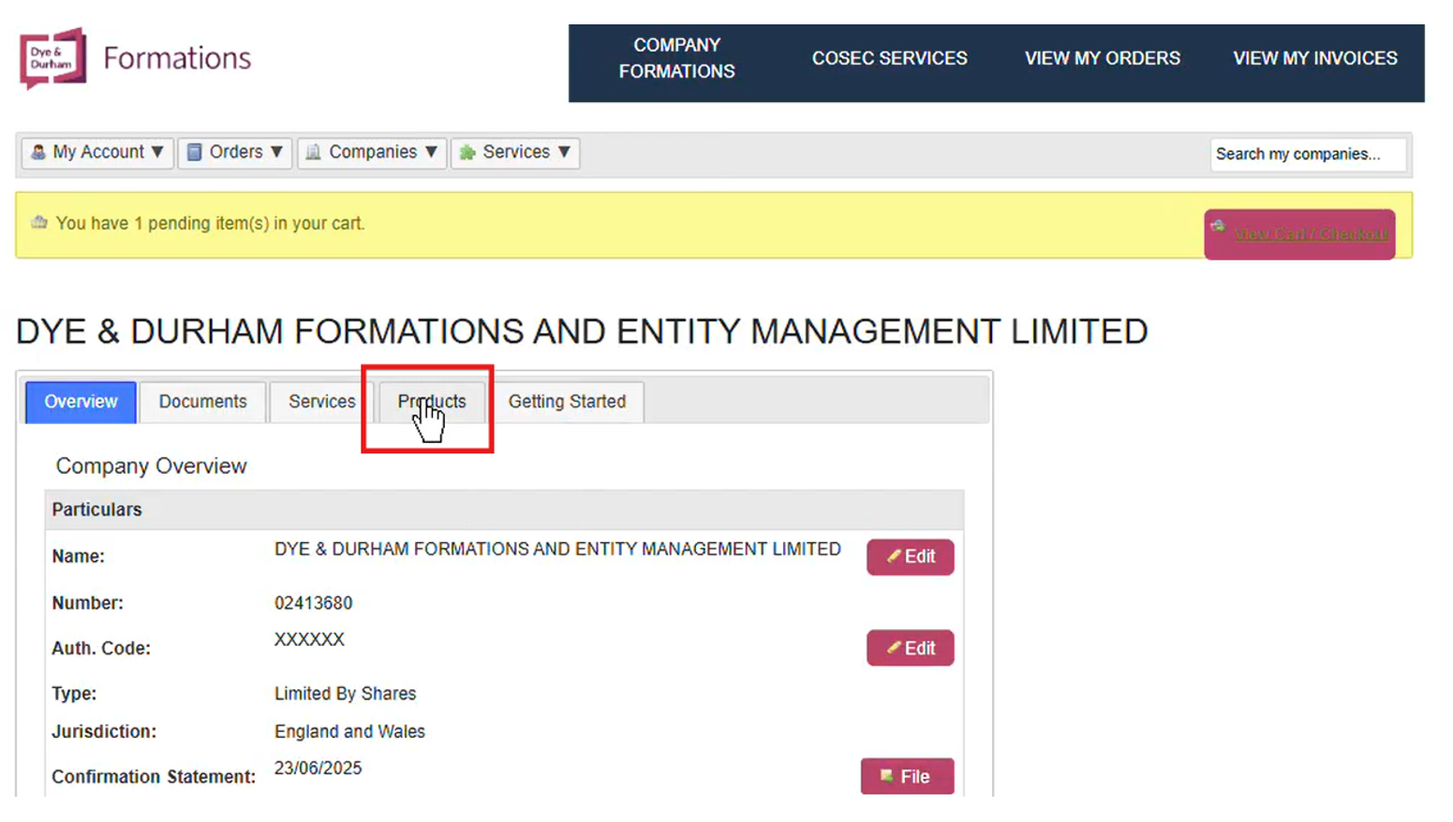Click the flag icon on File button
Image resolution: width=1453 pixels, height=822 pixels.
[886, 776]
